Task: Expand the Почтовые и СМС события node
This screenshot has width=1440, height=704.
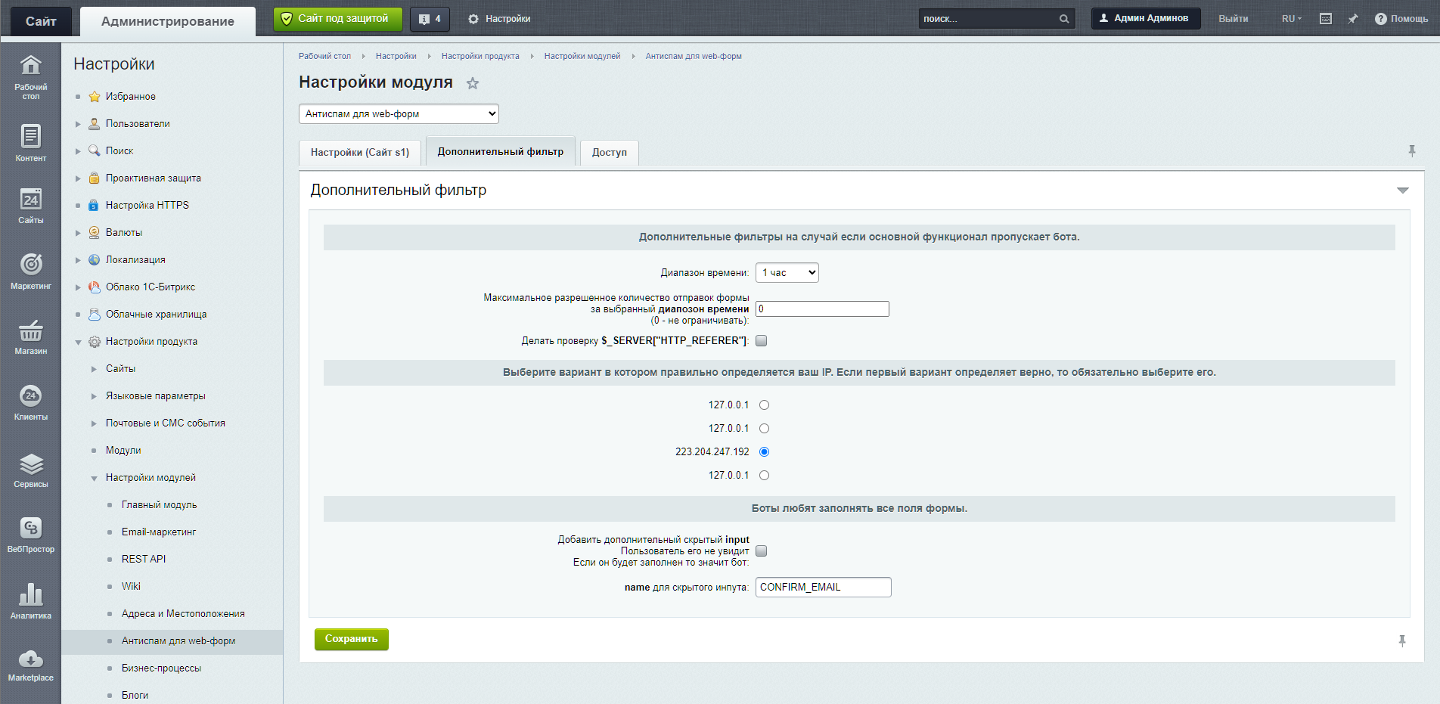Action: pos(94,423)
